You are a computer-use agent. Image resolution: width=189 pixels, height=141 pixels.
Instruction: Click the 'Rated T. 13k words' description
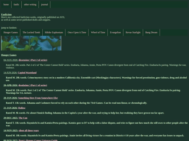coord(76,103)
